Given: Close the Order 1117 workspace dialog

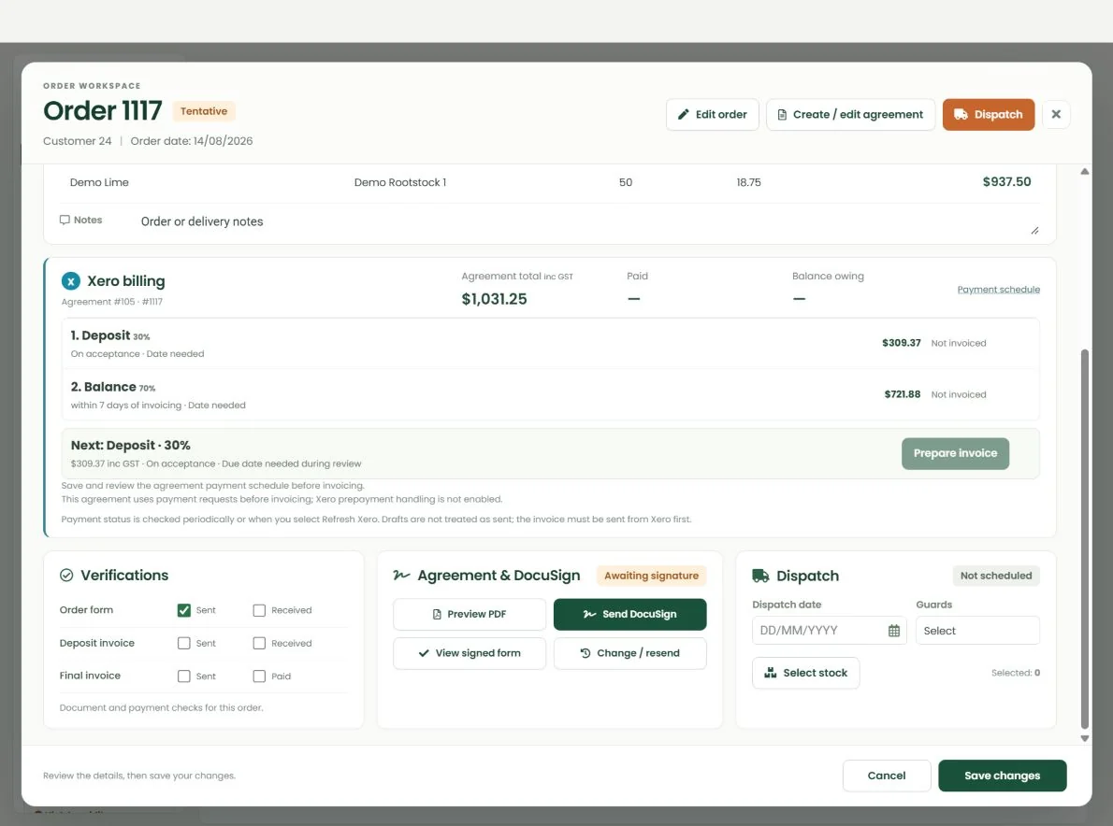Looking at the screenshot, I should click(1056, 114).
